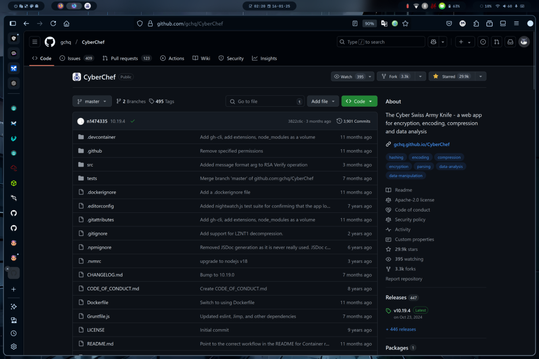The image size is (539, 359).
Task: Switch to the Issues tab
Action: click(x=76, y=58)
